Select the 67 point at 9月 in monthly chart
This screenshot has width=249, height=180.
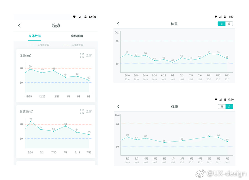click(137, 140)
